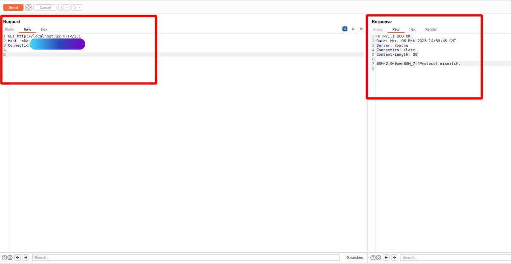The image size is (511, 264).
Task: Click the SSH-2.0-OpenSSH_7.4 response body line
Action: pyautogui.click(x=418, y=63)
